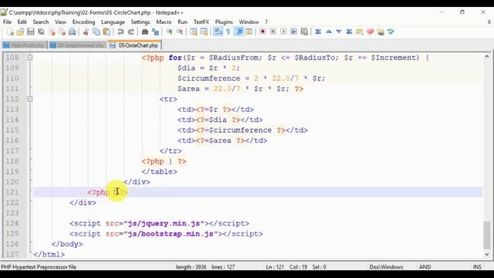Click the blue down triangle toolbar icon

tap(339, 32)
